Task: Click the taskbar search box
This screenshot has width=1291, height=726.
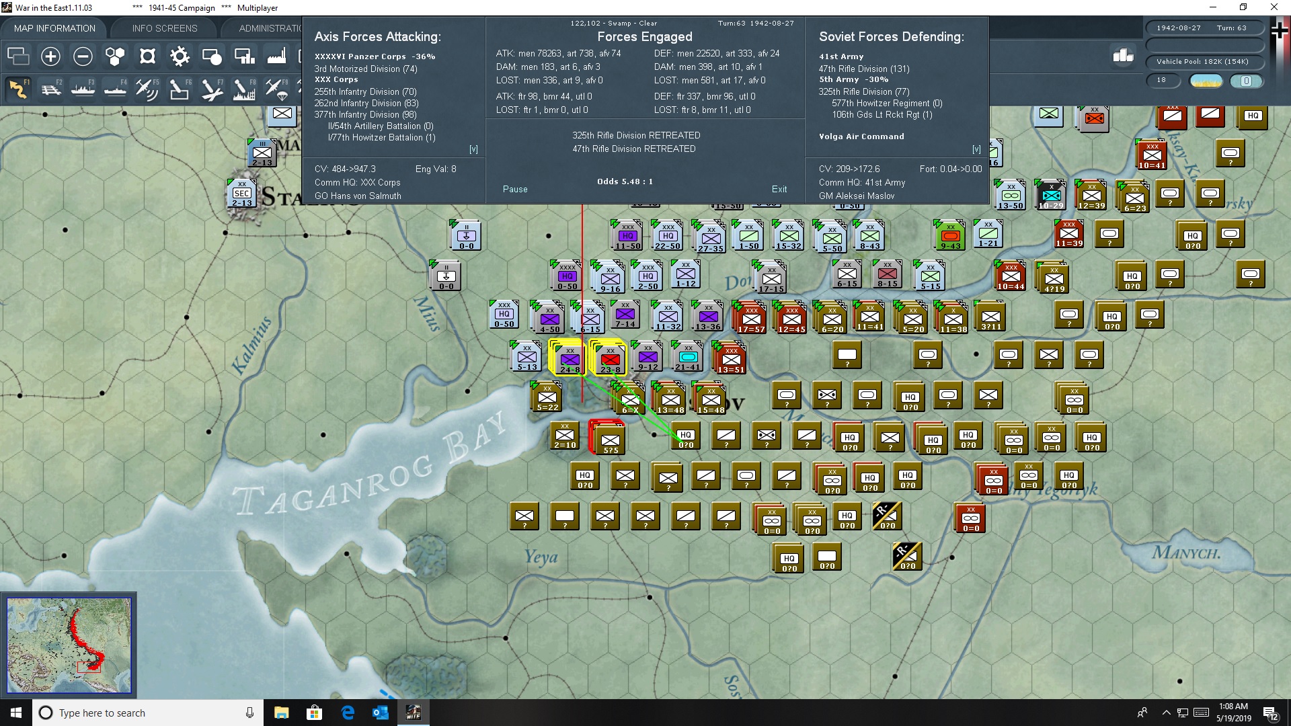Action: 148,713
